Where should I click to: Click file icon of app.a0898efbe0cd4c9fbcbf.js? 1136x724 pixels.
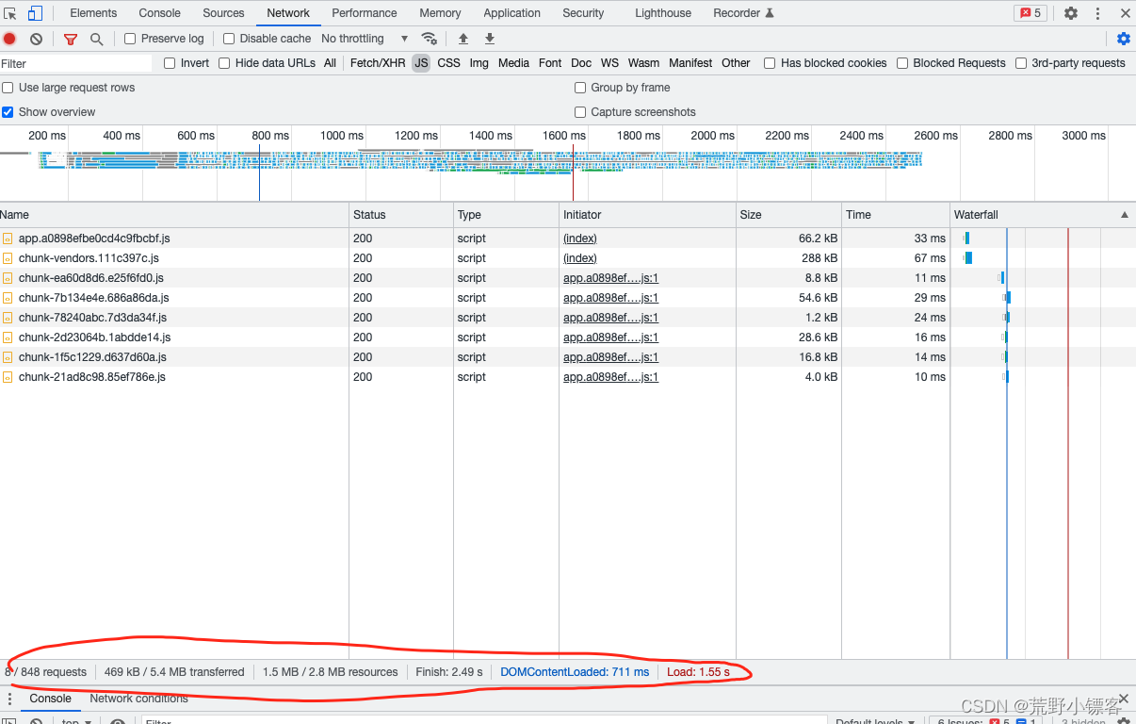pos(8,239)
